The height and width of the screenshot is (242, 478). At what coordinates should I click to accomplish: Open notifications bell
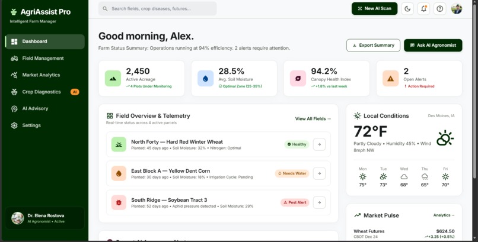(x=424, y=9)
